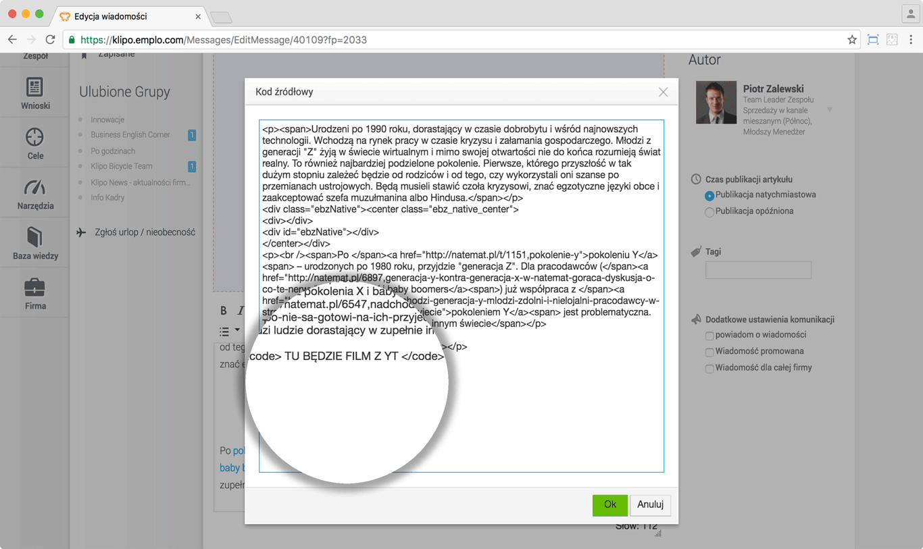Check the powiadom o wiadomości checkbox

709,336
